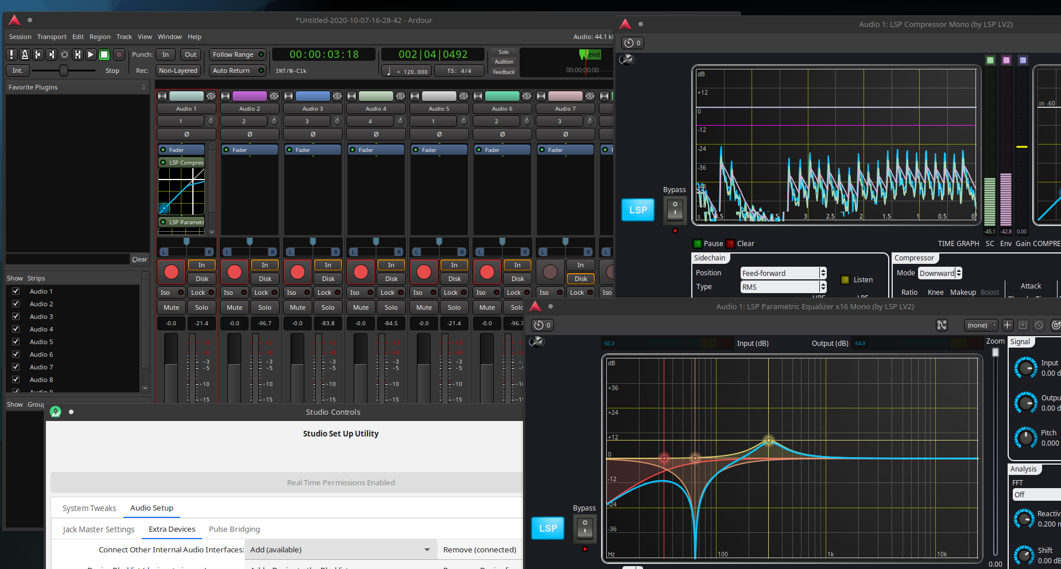
Task: Solo the Audio 2 track
Action: [x=265, y=307]
